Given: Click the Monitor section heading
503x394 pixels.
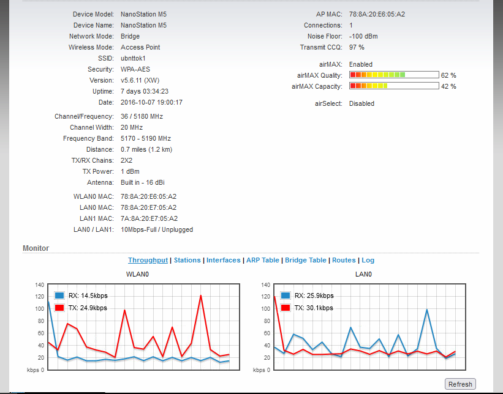Looking at the screenshot, I should 36,248.
